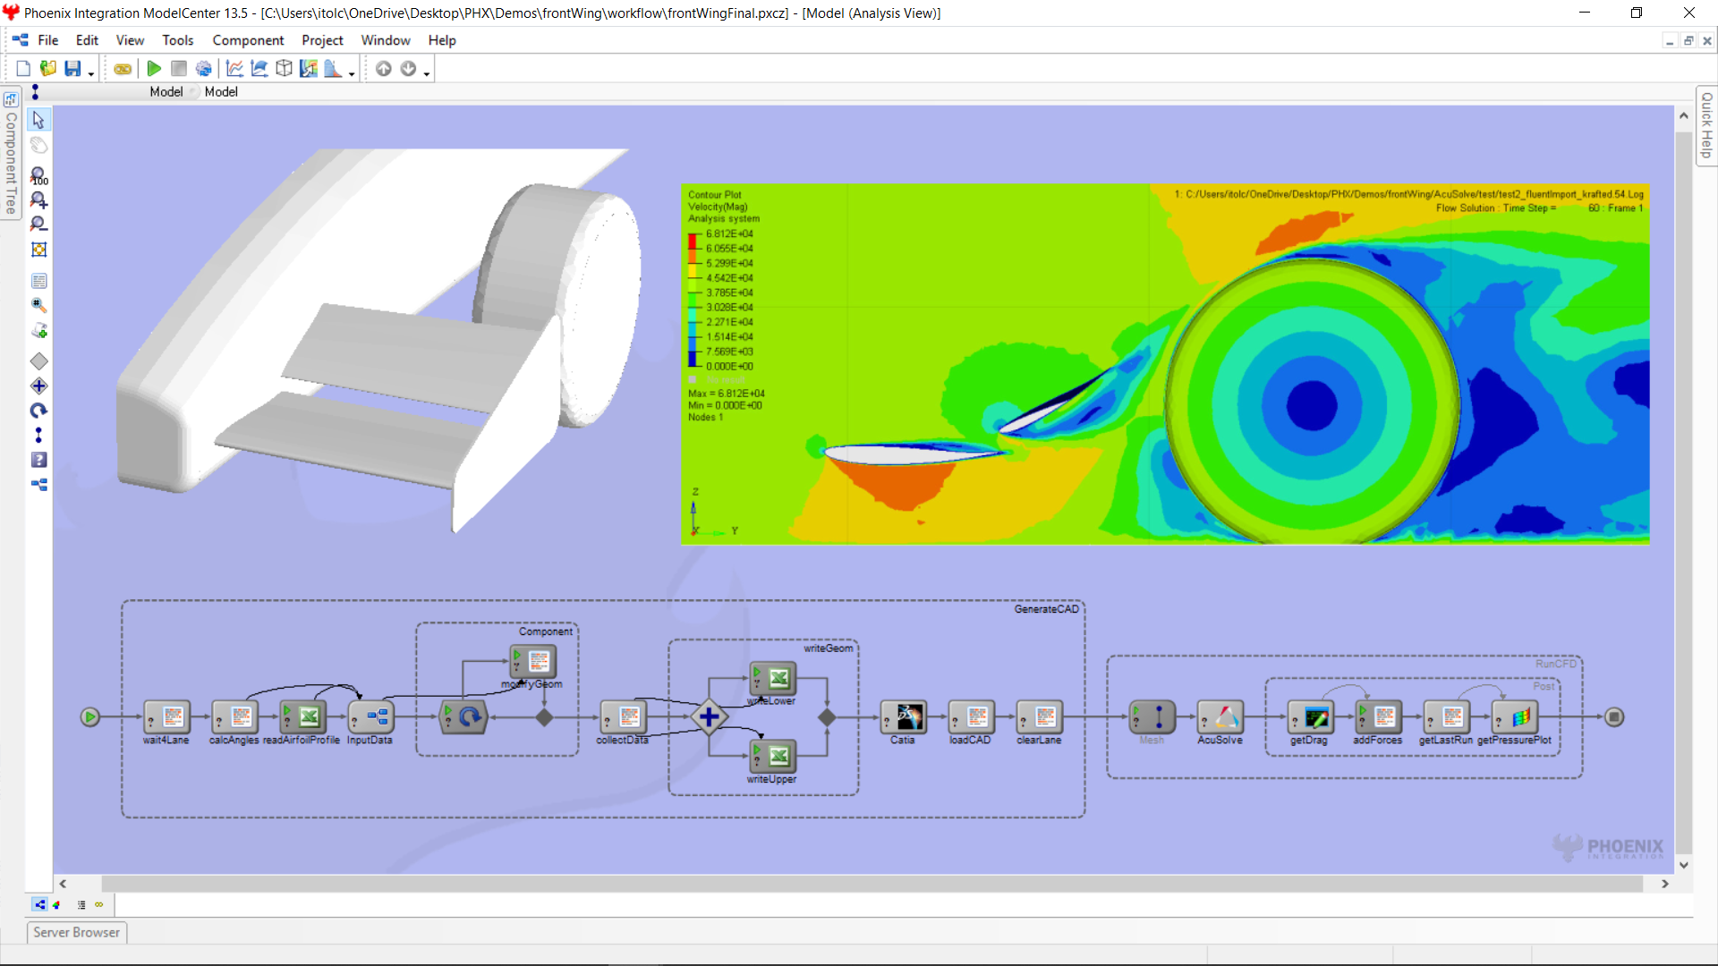Image resolution: width=1718 pixels, height=966 pixels.
Task: Click the notes list icon in sidebar
Action: pos(38,281)
